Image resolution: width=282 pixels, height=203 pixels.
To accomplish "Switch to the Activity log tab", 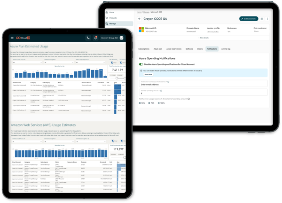I will 226,48.
